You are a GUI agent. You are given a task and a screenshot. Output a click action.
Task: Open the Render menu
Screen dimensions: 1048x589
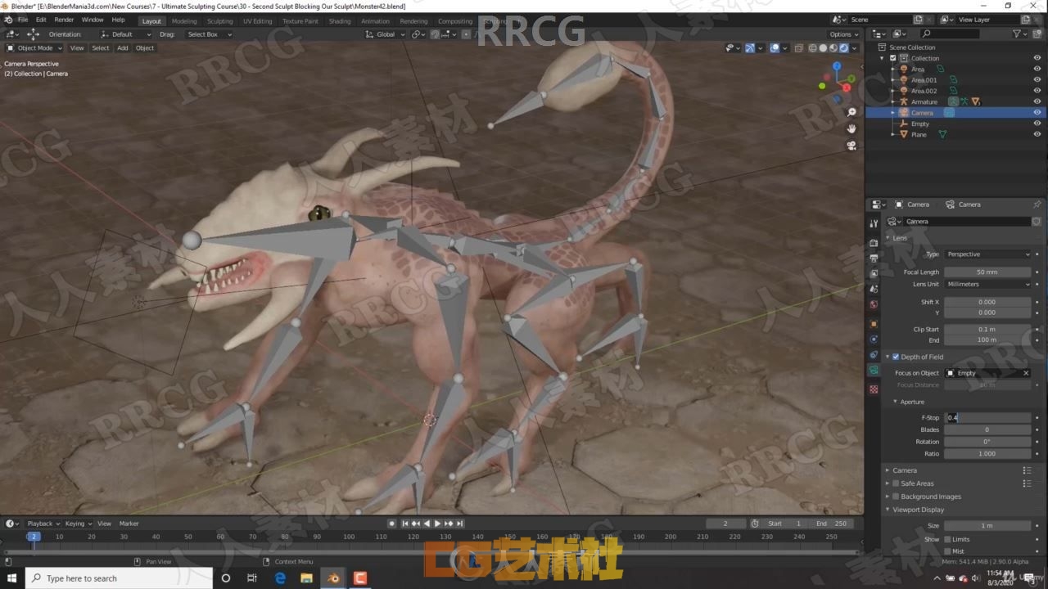(x=64, y=20)
